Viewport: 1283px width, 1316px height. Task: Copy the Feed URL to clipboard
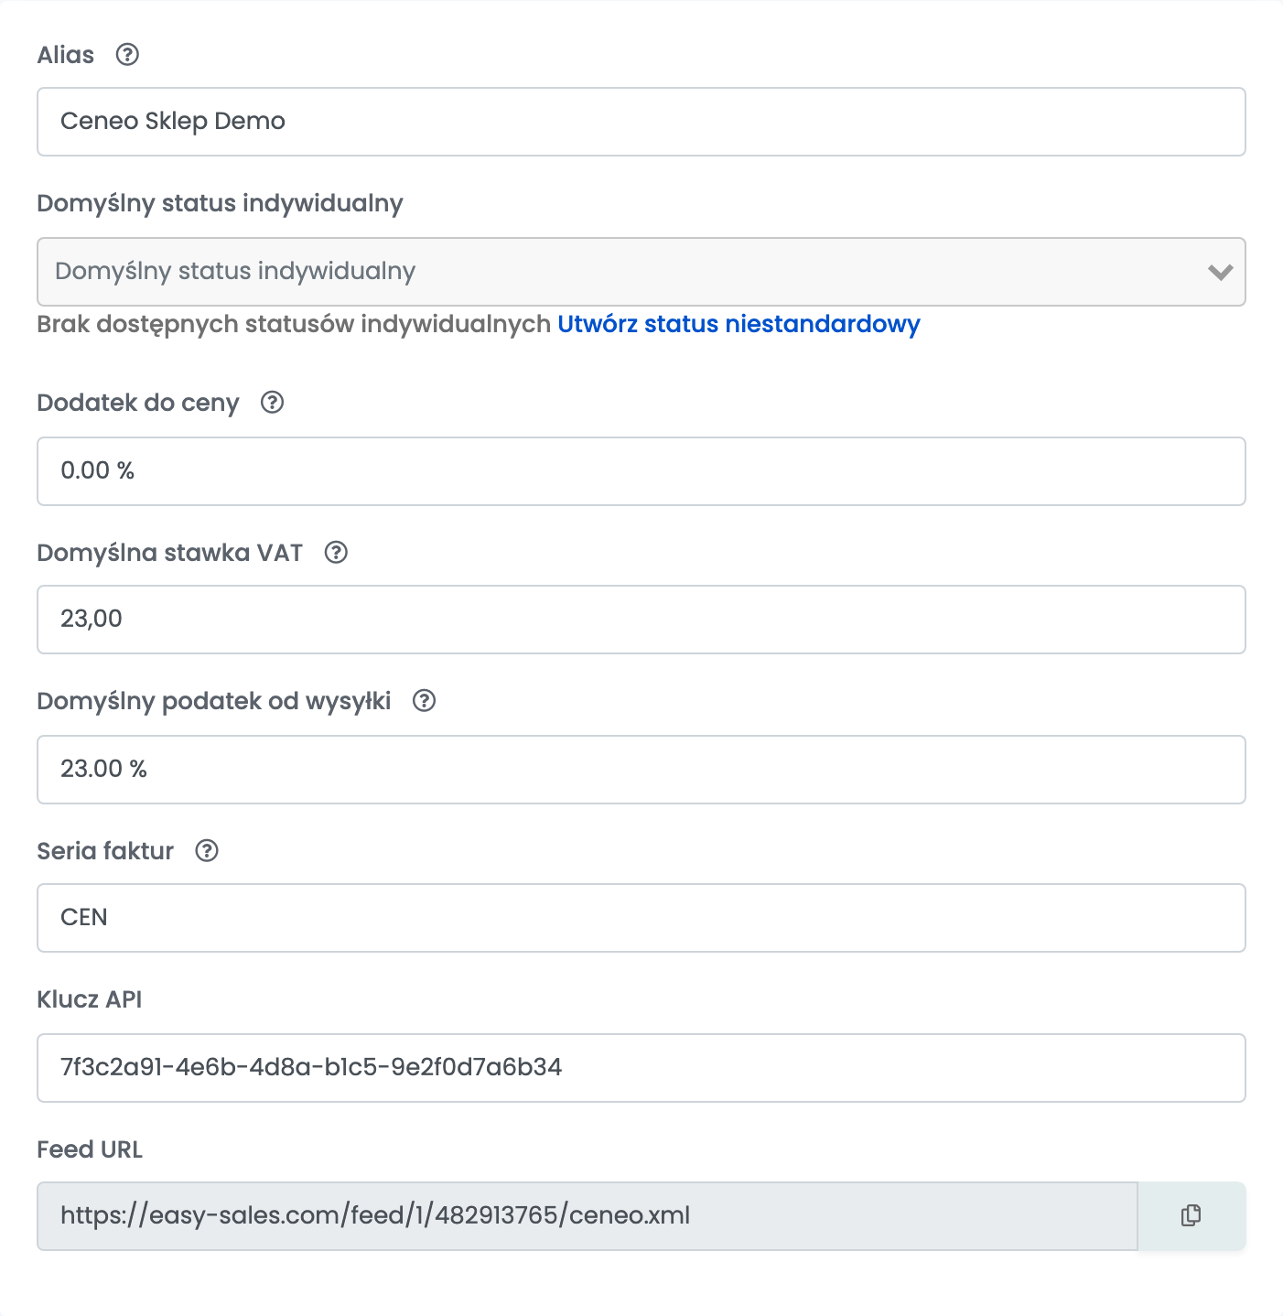1191,1215
